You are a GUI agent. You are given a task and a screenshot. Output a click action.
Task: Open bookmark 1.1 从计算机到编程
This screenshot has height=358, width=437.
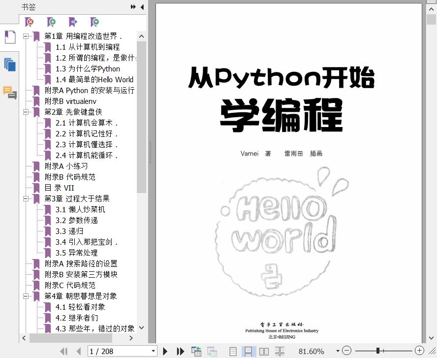[88, 47]
